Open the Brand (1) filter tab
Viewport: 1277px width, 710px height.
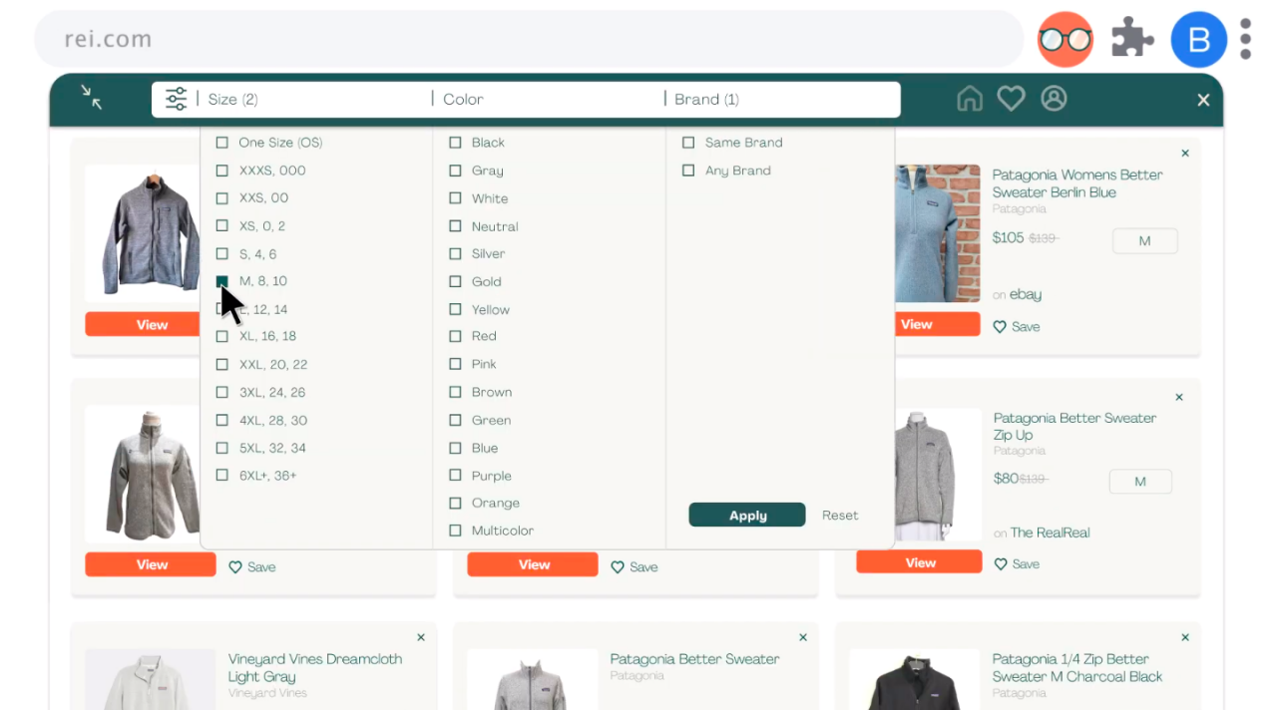coord(706,100)
